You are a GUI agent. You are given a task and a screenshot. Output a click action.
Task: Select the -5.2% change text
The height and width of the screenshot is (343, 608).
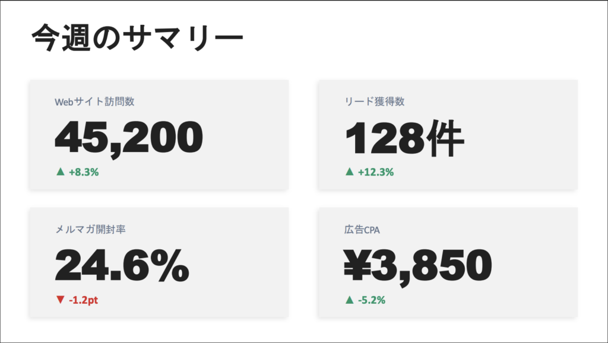pos(372,300)
